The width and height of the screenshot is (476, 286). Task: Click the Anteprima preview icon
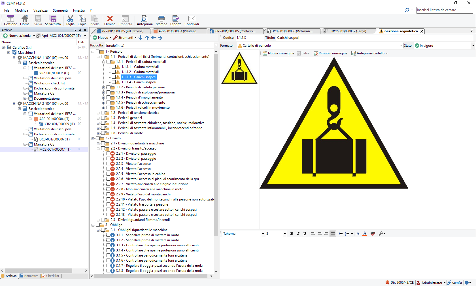(144, 19)
